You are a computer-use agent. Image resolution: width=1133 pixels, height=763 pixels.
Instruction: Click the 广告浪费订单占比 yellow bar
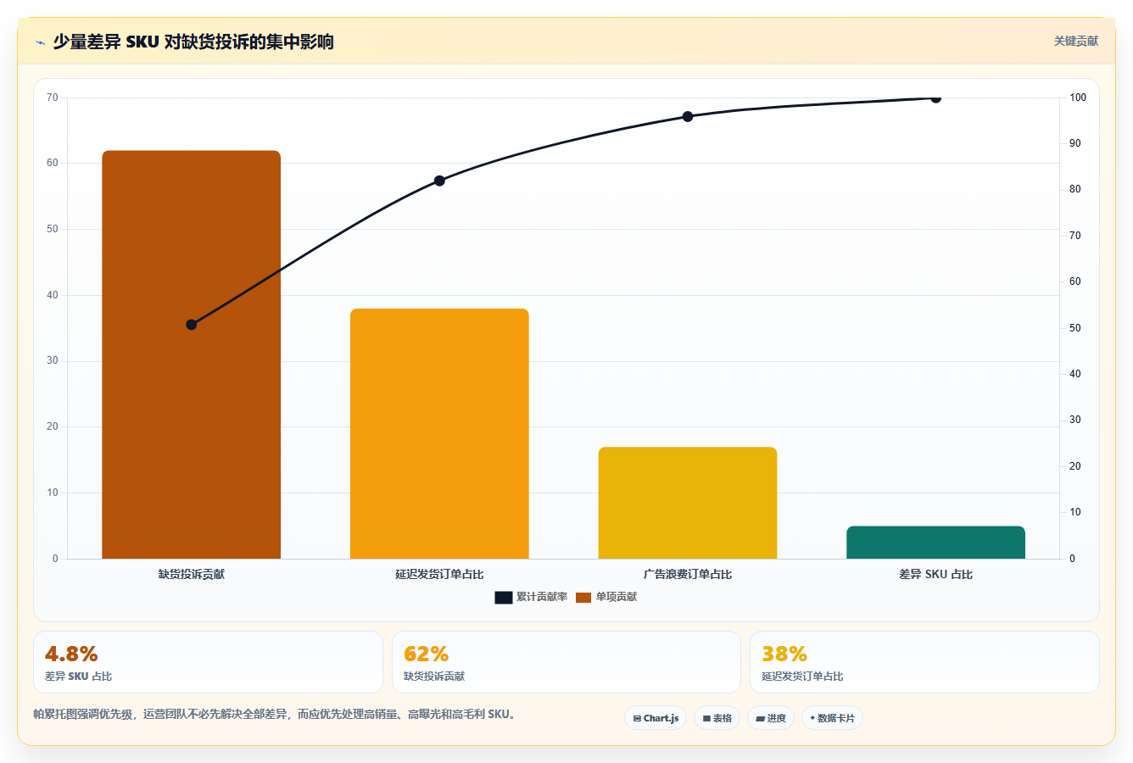pos(688,503)
